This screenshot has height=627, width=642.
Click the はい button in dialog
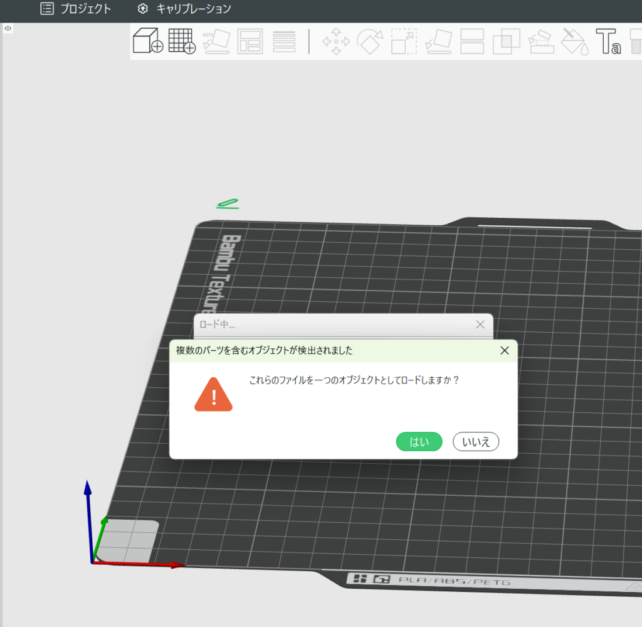(419, 442)
